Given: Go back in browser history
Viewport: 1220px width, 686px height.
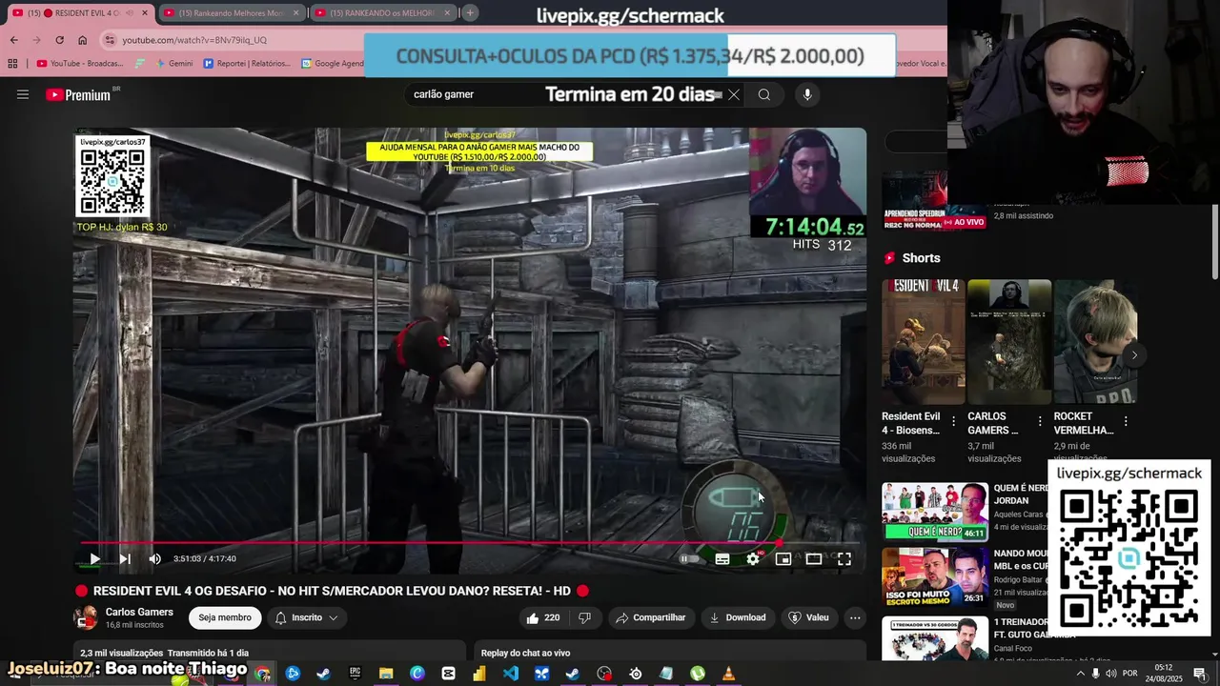Looking at the screenshot, I should pyautogui.click(x=13, y=40).
